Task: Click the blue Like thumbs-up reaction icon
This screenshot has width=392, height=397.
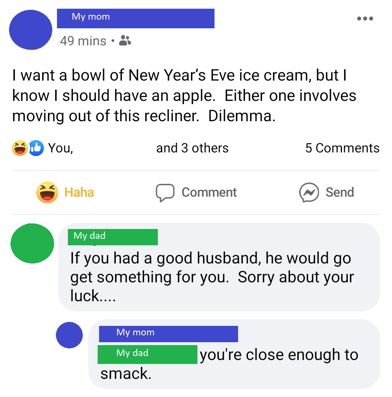Action: [36, 148]
